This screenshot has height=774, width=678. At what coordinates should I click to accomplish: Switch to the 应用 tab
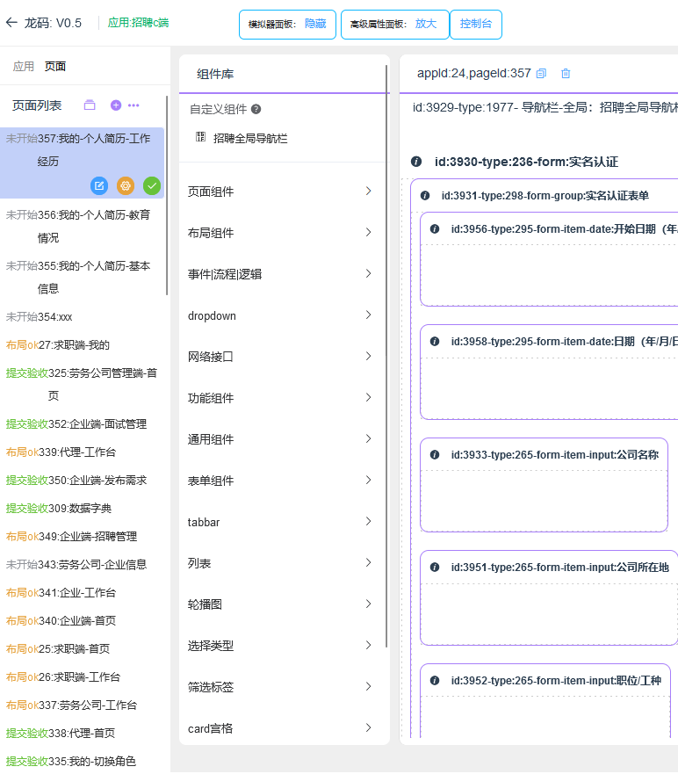pyautogui.click(x=23, y=66)
